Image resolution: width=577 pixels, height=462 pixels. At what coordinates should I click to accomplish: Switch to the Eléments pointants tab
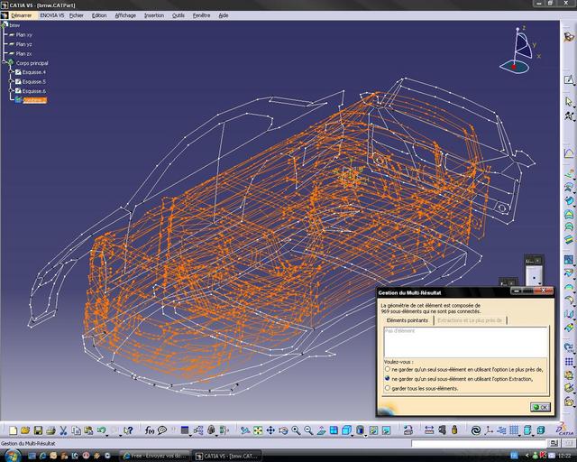pyautogui.click(x=408, y=320)
